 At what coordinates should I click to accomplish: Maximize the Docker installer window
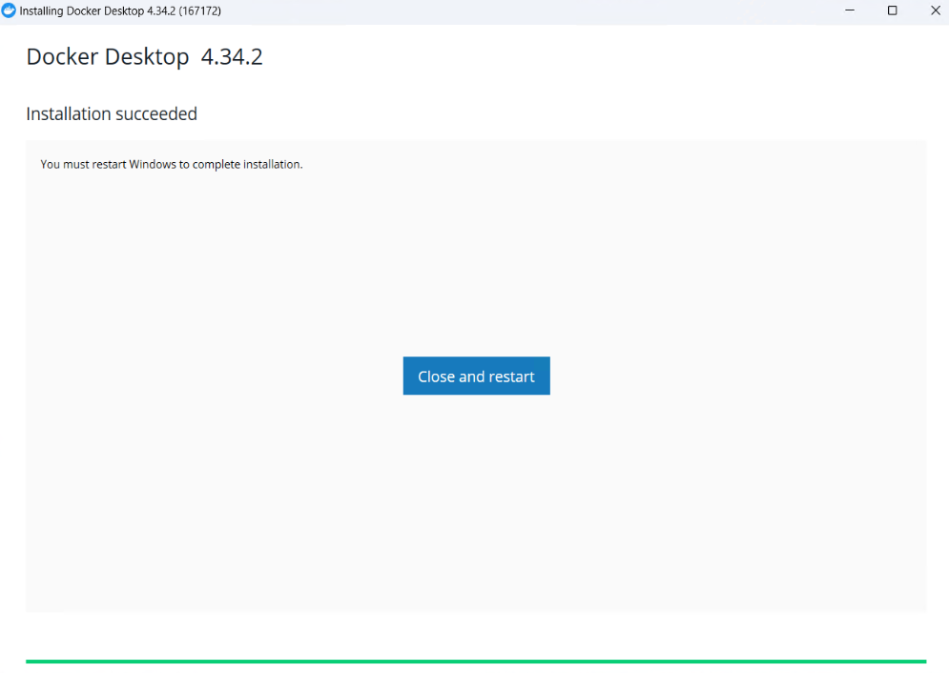pos(892,10)
